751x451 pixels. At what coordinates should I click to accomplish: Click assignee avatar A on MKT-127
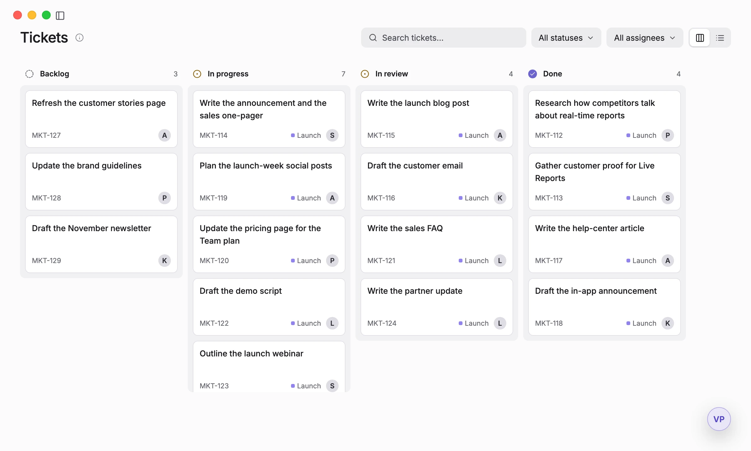165,135
